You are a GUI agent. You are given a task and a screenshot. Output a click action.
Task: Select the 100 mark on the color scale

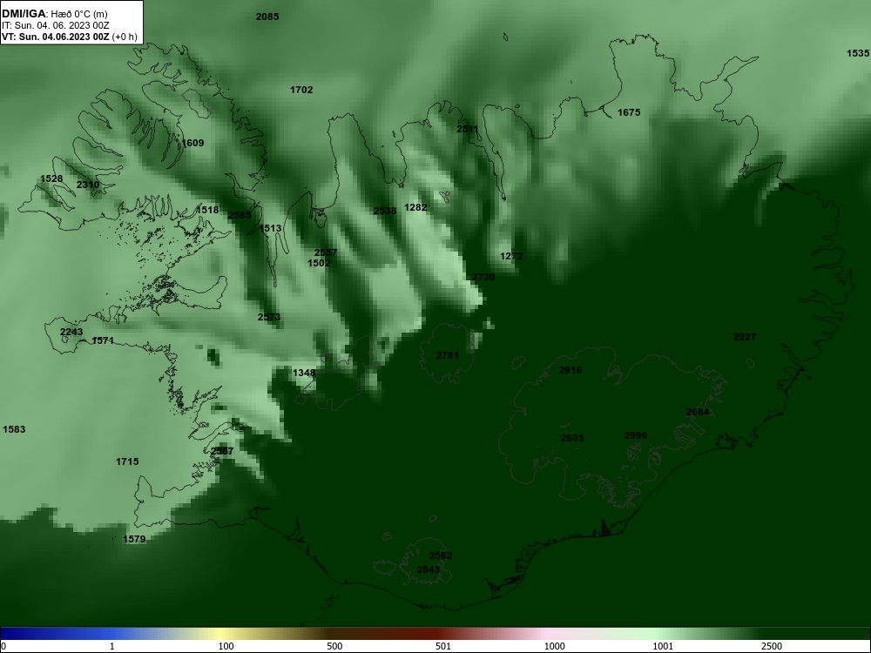[x=226, y=646]
